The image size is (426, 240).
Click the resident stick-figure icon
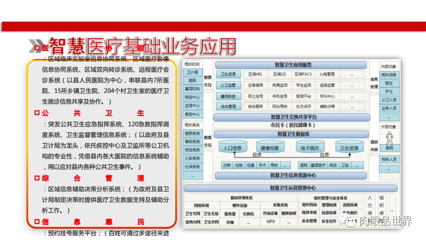(x=389, y=138)
